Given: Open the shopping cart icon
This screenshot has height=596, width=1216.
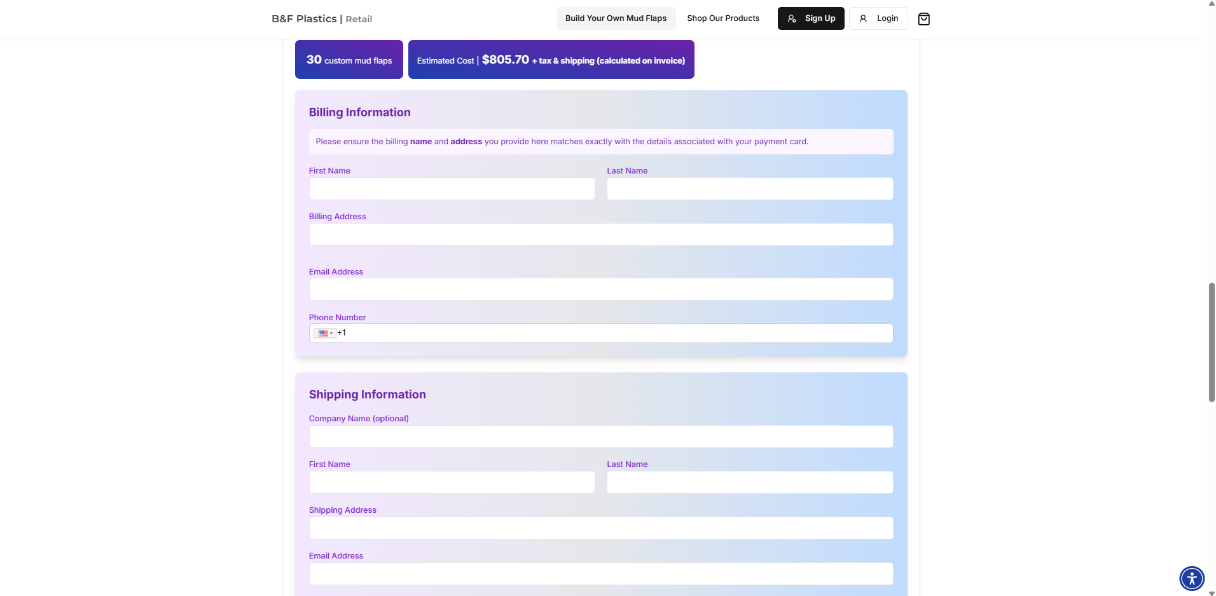Looking at the screenshot, I should click(x=923, y=19).
